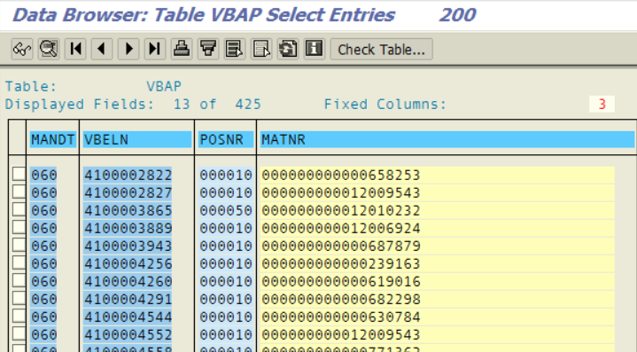Click the Displayed Fields 13 of 425 text

pos(133,104)
